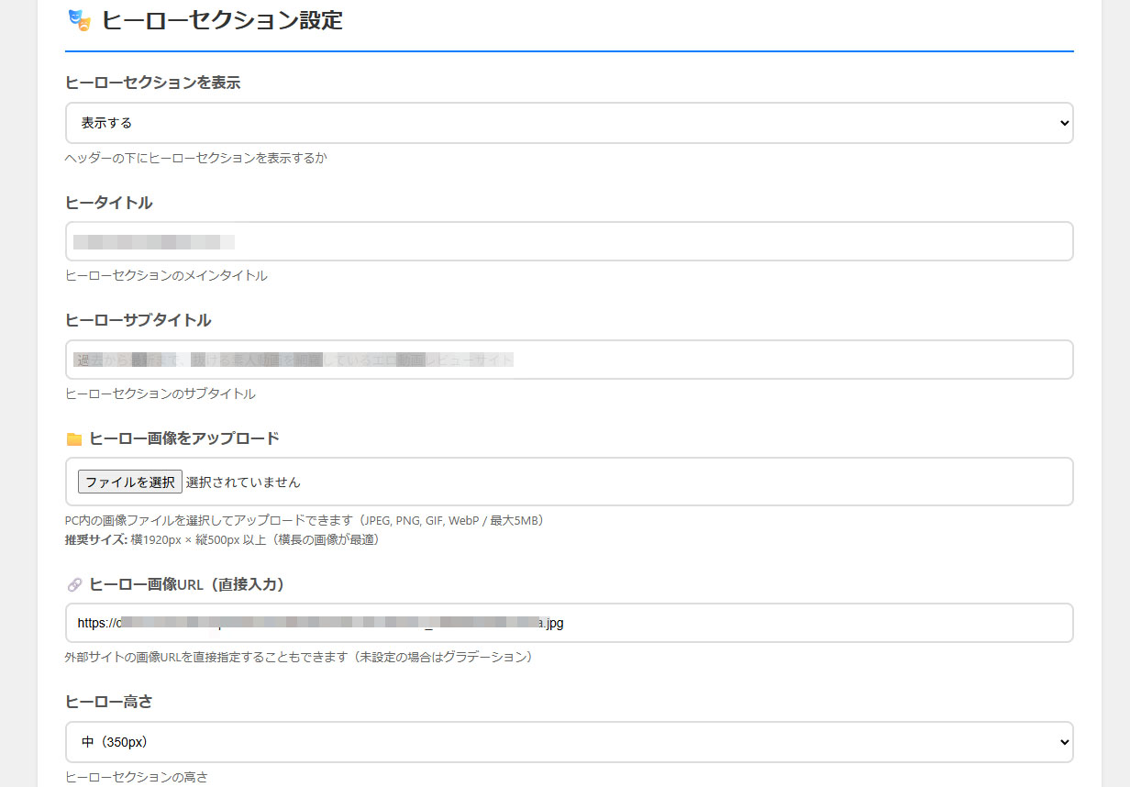Click the 推奨サイズ recommended size hint text
This screenshot has width=1130, height=787.
click(x=222, y=539)
